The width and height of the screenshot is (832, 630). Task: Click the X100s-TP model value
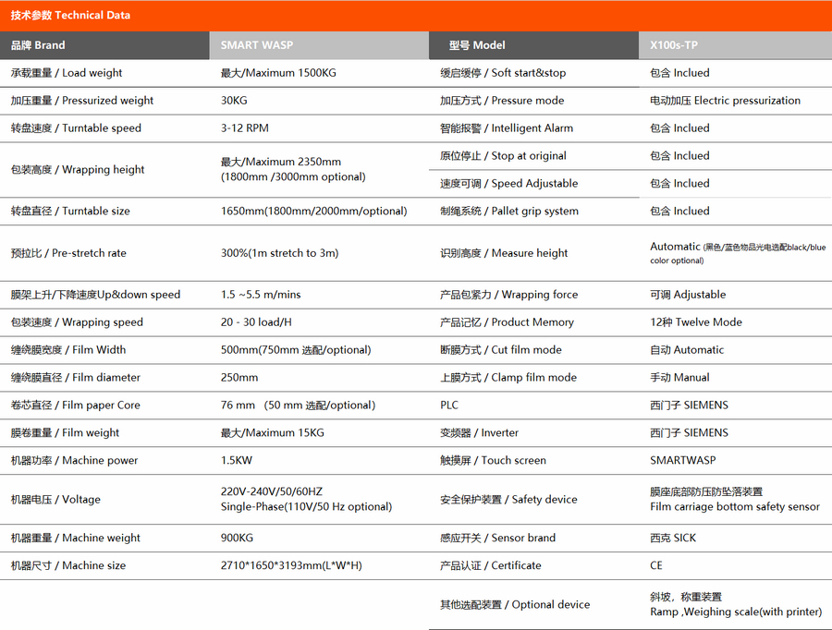coord(674,45)
